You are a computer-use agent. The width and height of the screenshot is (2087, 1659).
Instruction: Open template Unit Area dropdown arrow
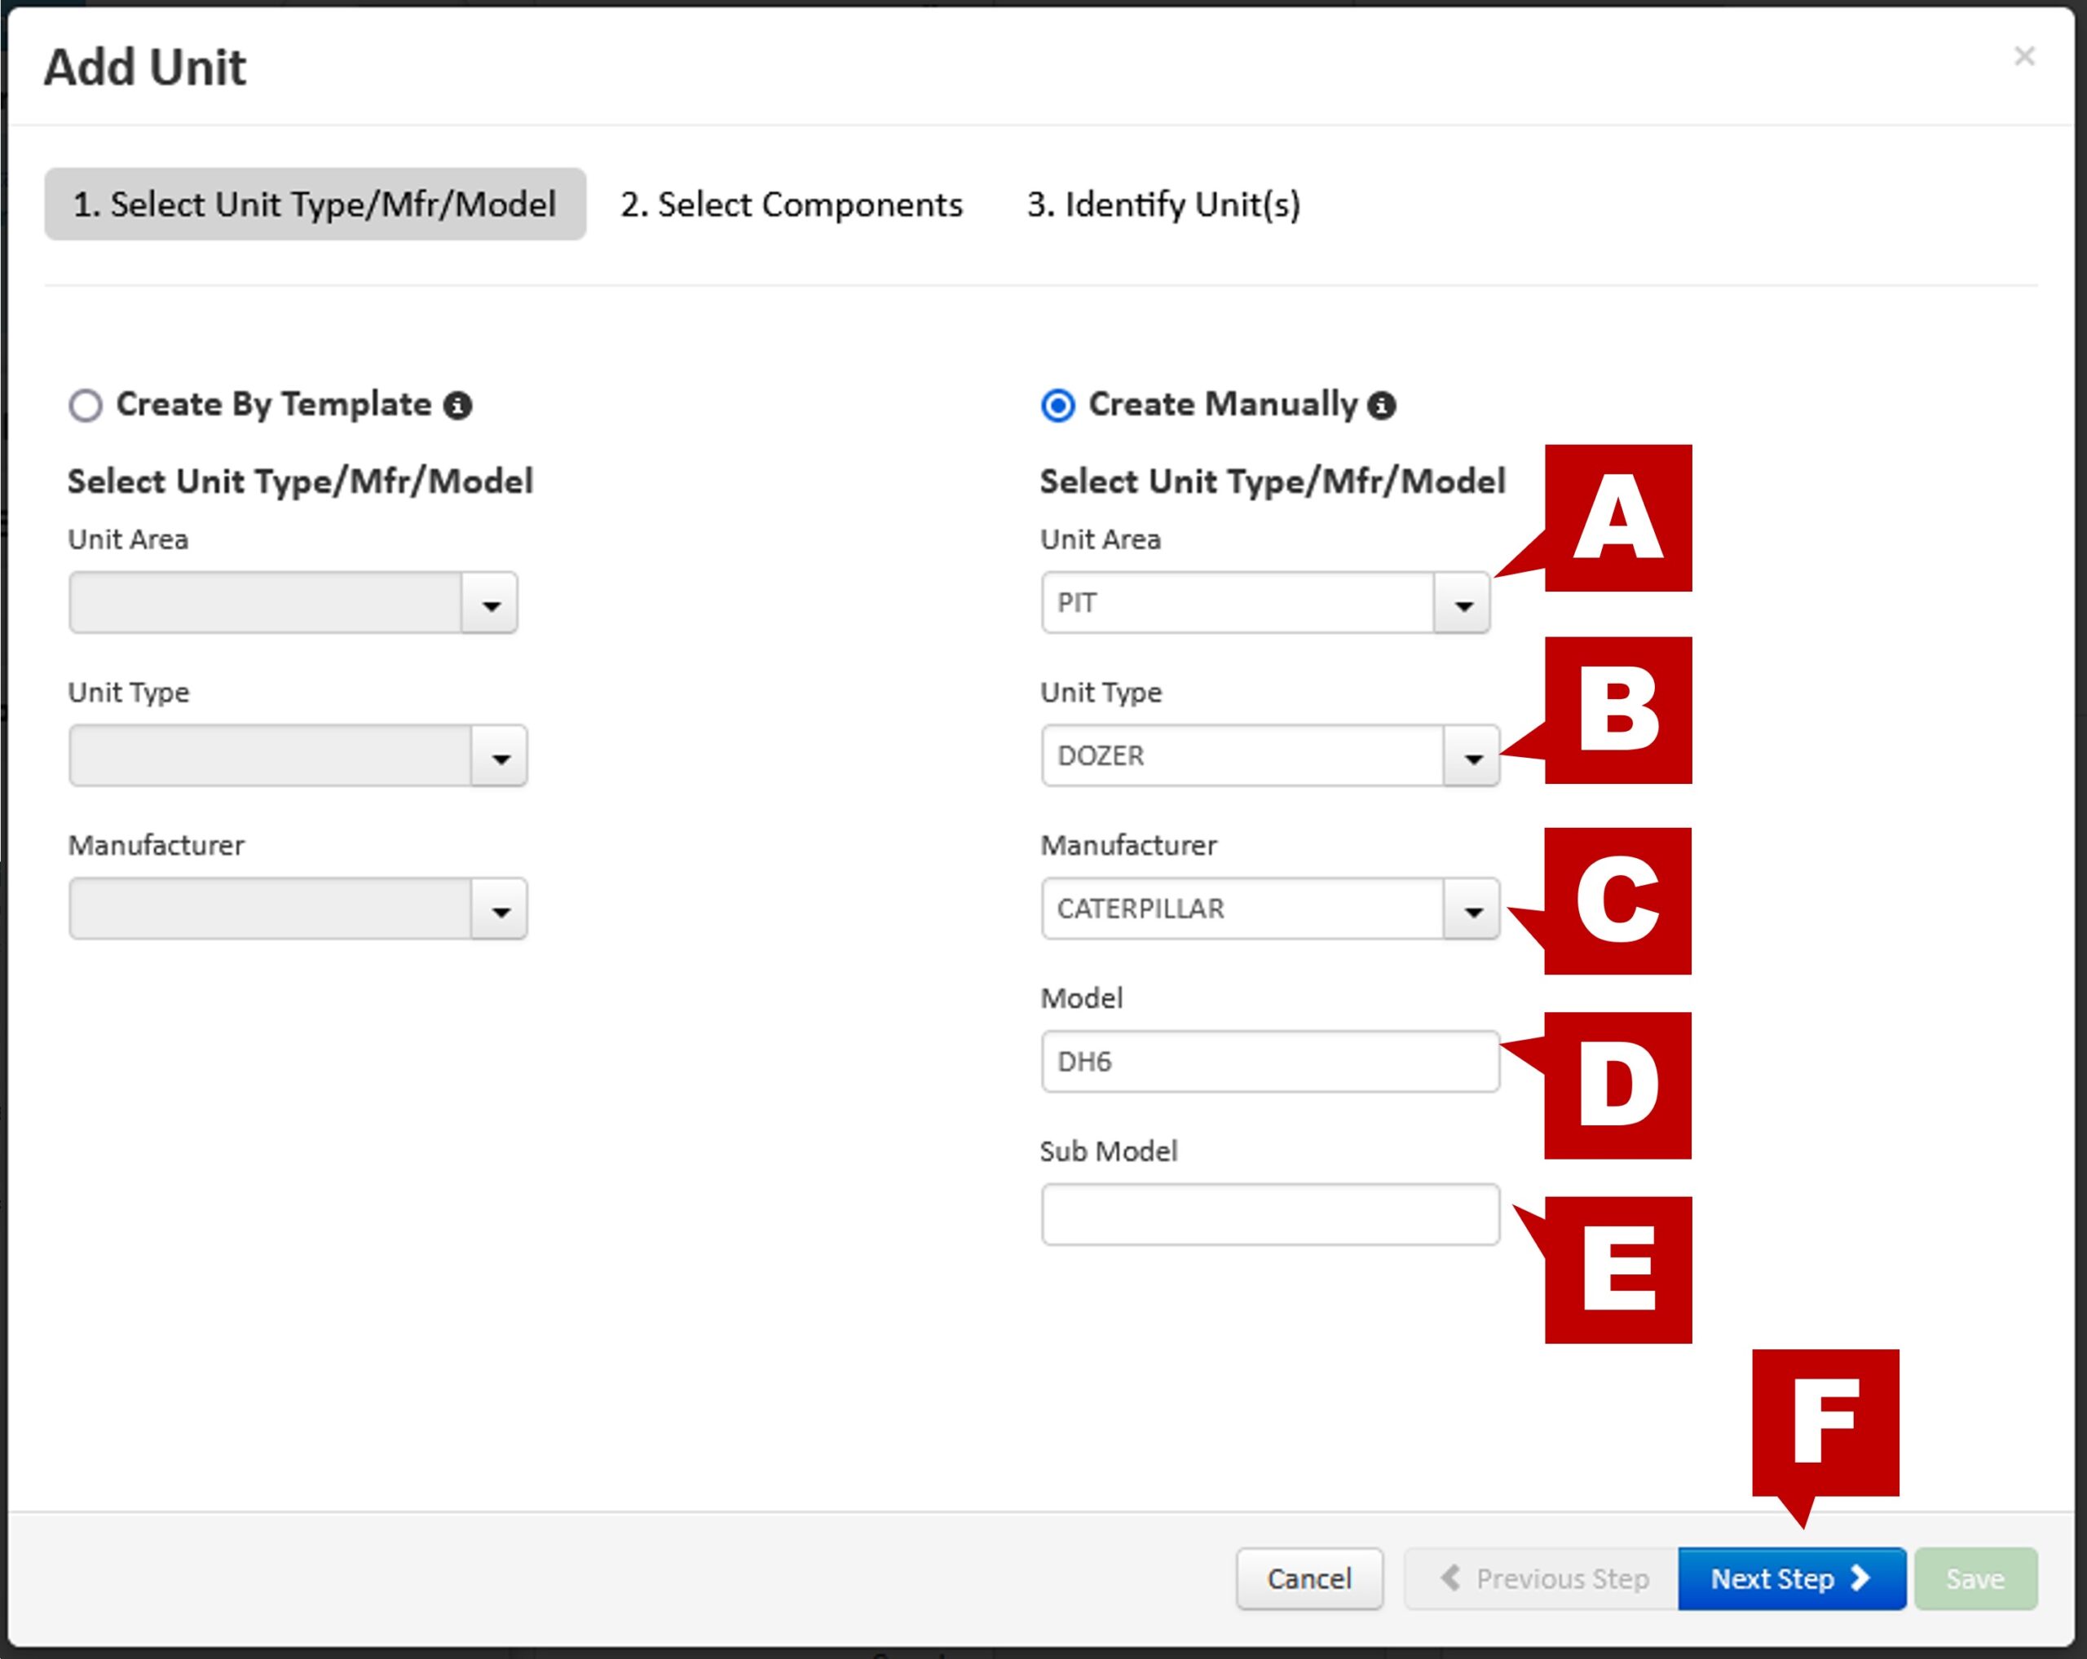491,604
